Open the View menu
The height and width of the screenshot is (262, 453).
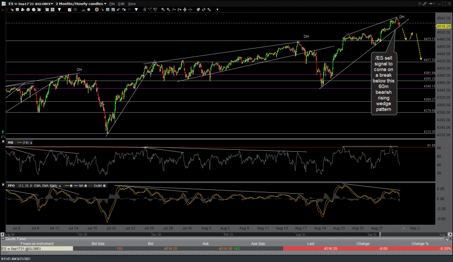click(x=132, y=4)
